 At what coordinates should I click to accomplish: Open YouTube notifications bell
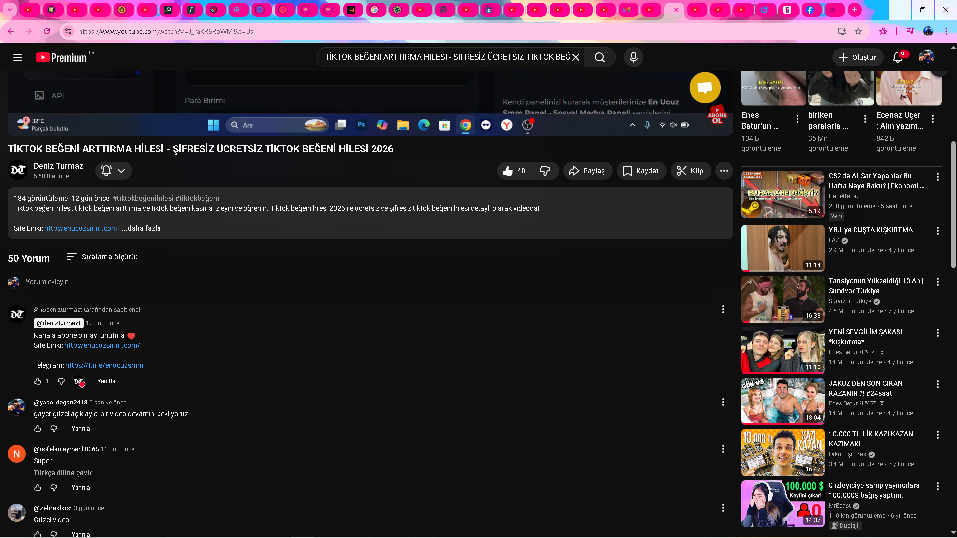click(x=898, y=57)
